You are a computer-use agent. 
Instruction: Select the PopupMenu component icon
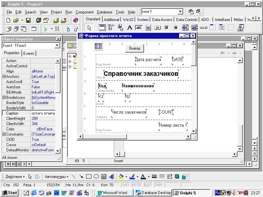[x=120, y=28]
